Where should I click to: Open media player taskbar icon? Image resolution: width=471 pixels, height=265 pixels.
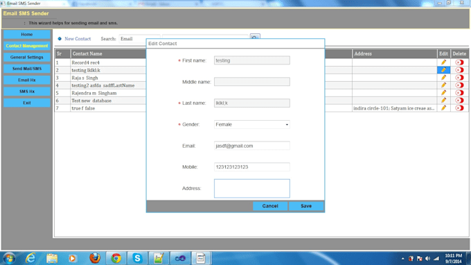73,258
